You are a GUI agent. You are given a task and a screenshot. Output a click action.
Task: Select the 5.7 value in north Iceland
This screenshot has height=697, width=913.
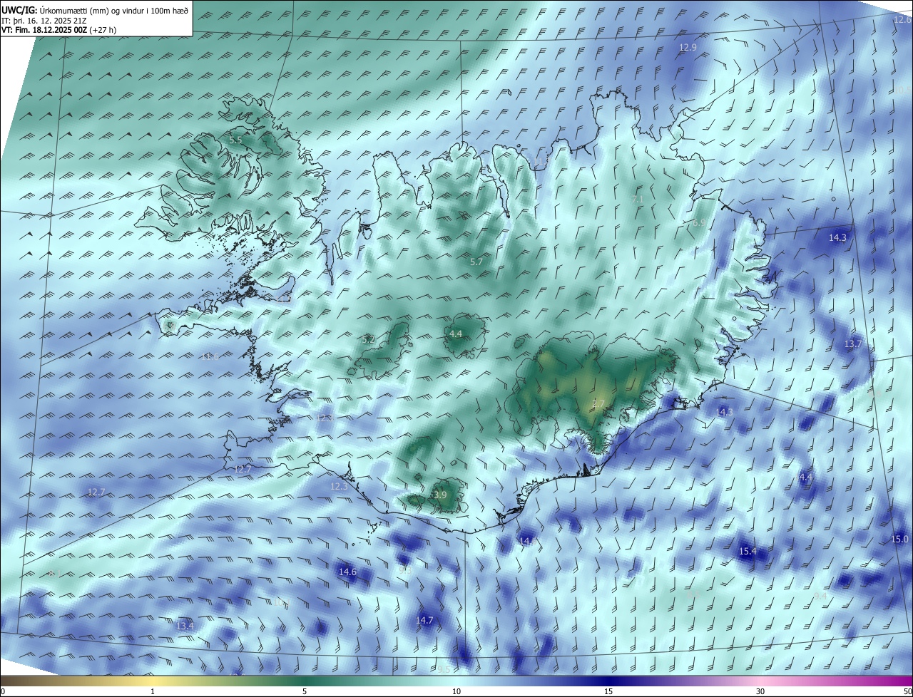(x=476, y=262)
